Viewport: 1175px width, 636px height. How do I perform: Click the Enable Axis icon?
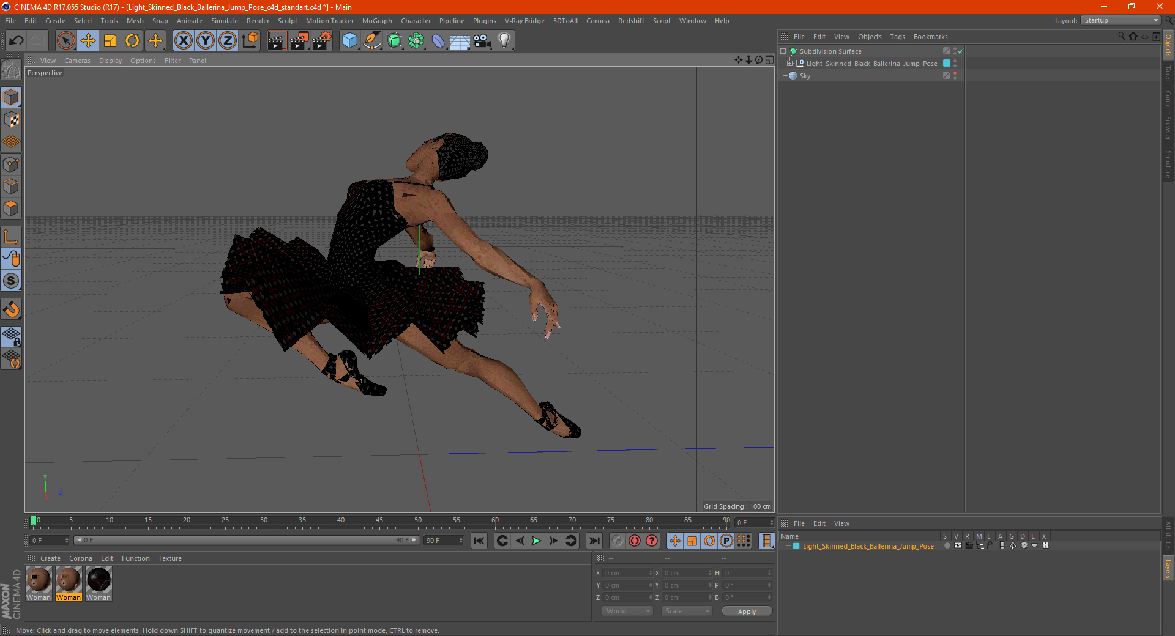(x=11, y=237)
